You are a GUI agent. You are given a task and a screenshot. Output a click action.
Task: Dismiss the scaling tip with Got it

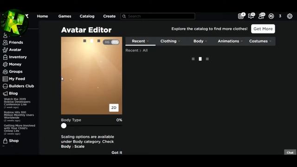click(116, 153)
